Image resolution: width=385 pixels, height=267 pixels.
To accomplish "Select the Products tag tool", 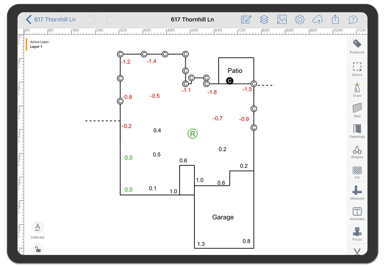I will (357, 46).
